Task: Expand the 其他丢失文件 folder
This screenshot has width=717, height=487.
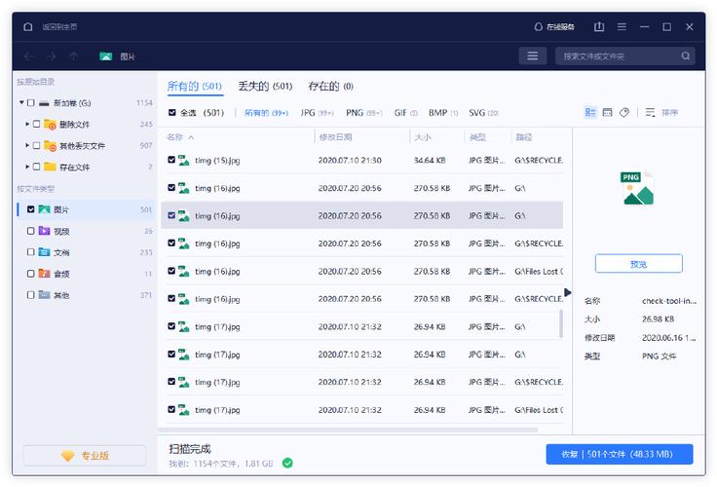Action: [x=27, y=146]
